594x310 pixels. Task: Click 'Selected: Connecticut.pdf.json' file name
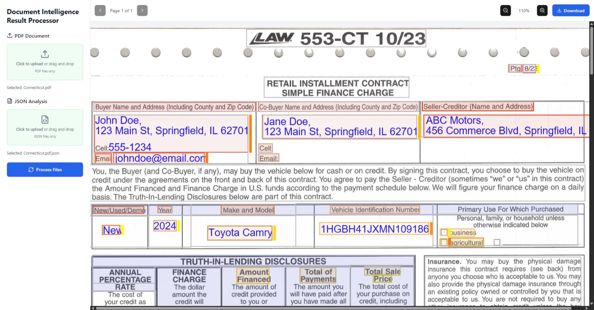33,153
